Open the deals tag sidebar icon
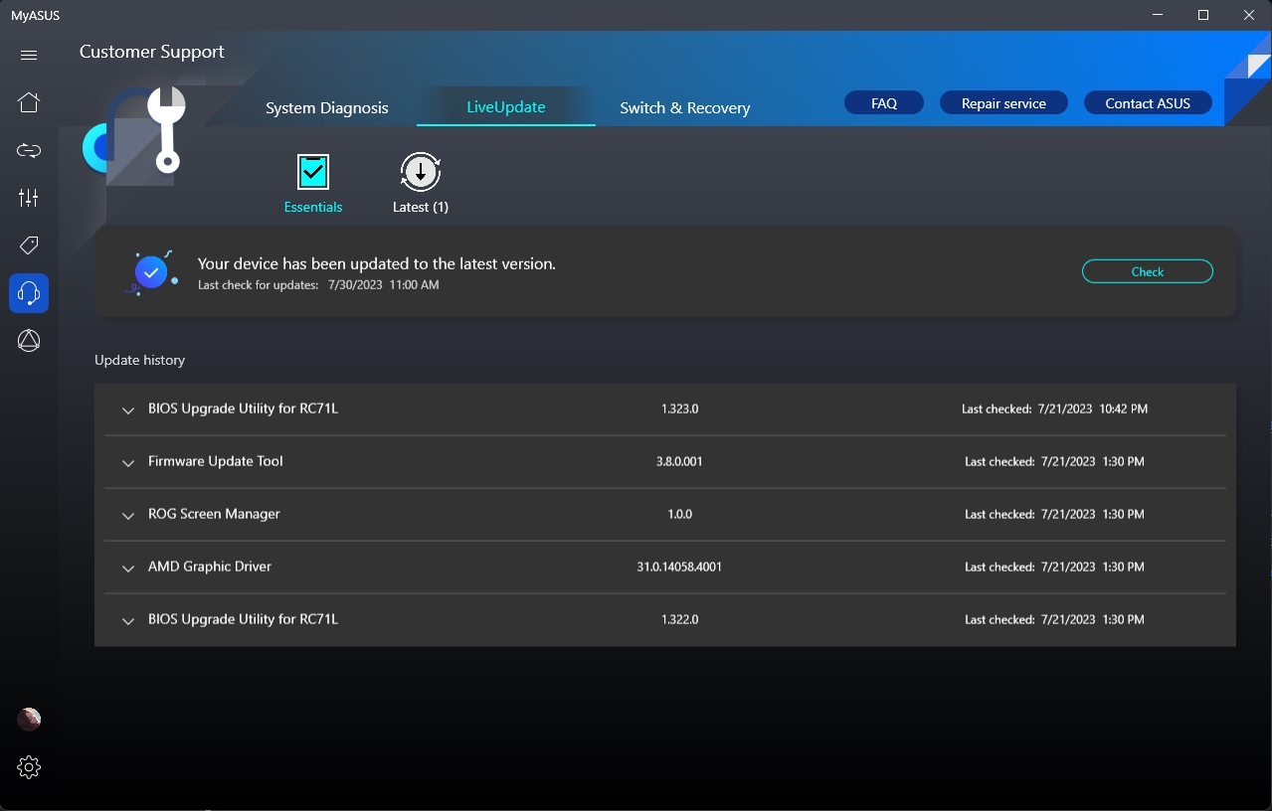The image size is (1272, 811). click(29, 244)
